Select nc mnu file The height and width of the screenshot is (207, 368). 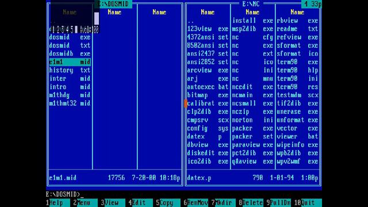click(253, 78)
